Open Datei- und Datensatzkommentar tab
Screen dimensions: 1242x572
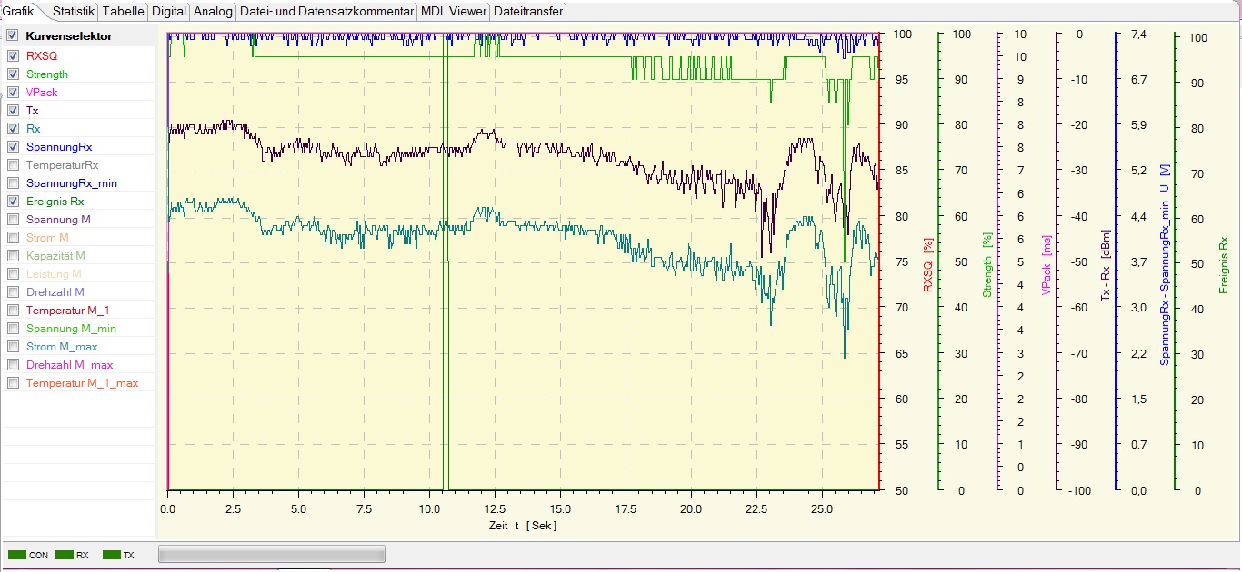(326, 12)
